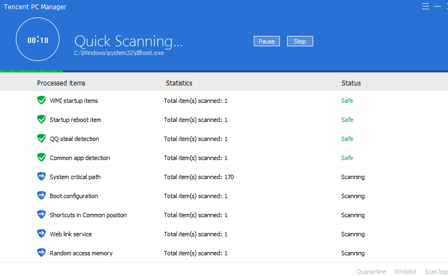
Task: Open the Whitelist link
Action: pyautogui.click(x=405, y=272)
